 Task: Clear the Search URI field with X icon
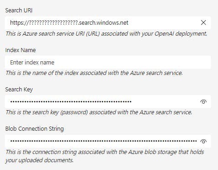point(203,23)
